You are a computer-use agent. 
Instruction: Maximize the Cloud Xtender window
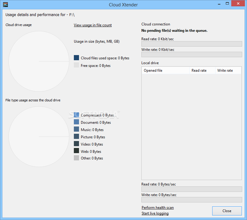(227, 3)
